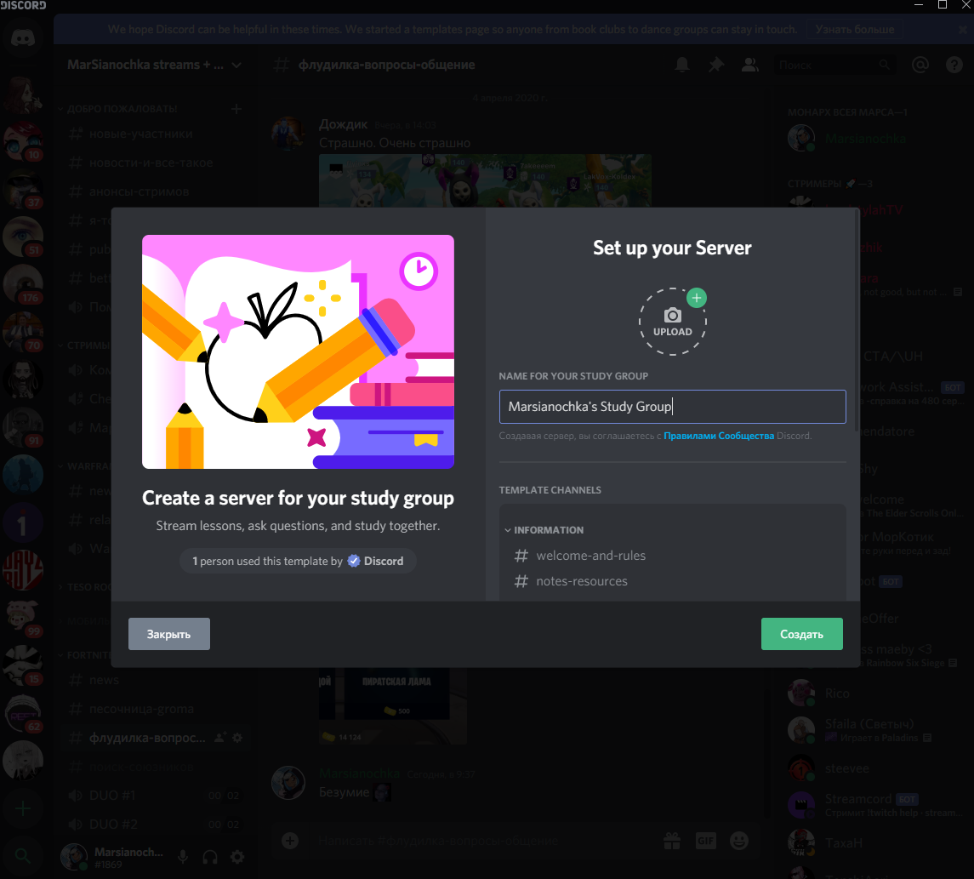Join the DUO #1 voice channel

point(154,795)
